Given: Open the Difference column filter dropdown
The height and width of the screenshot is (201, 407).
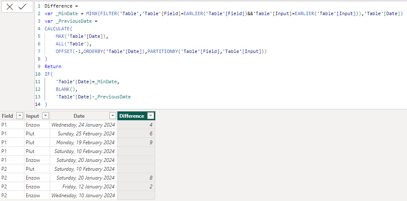Looking at the screenshot, I should pos(151,116).
